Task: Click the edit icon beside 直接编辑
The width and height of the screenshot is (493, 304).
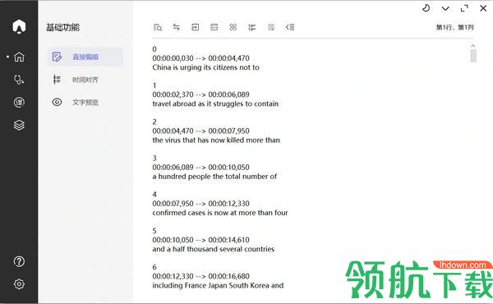Action: pyautogui.click(x=57, y=57)
